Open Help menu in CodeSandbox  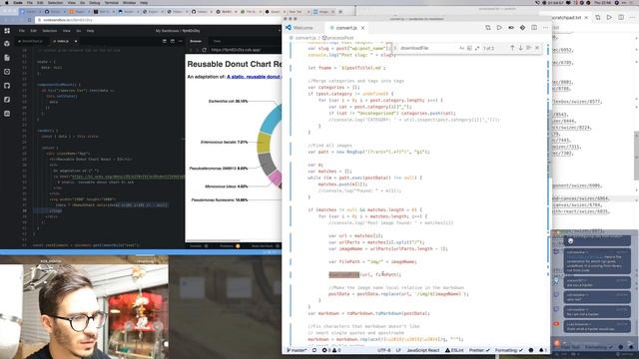click(91, 31)
